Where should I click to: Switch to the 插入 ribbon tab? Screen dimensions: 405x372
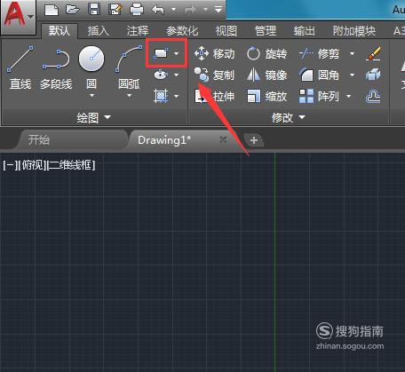[x=99, y=31]
